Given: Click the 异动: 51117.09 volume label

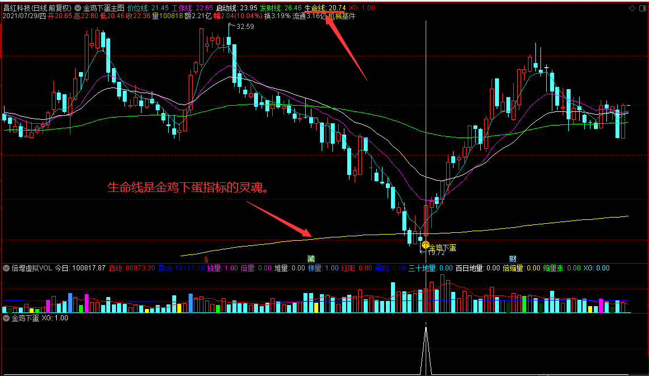Looking at the screenshot, I should pos(181,268).
